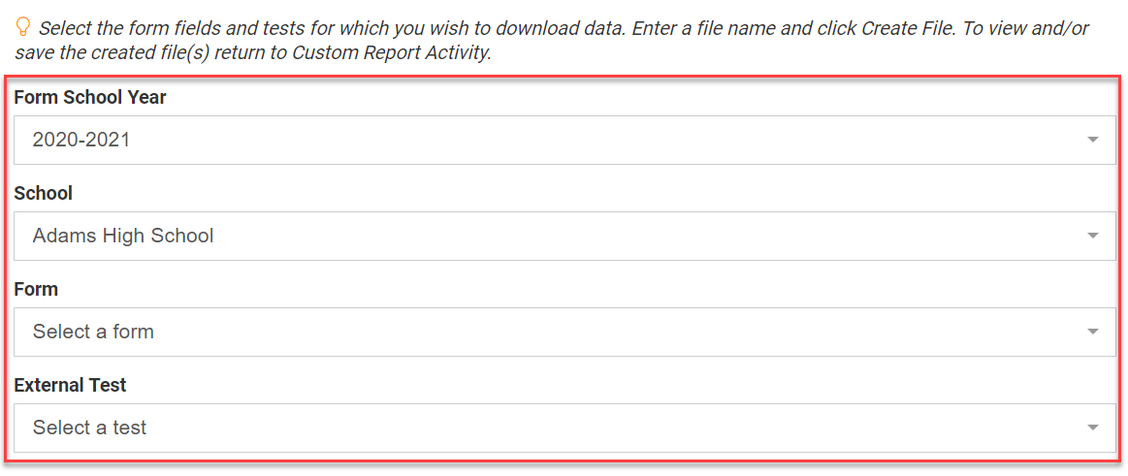
Task: Open the 'Select a test' dropdown
Action: pos(564,428)
